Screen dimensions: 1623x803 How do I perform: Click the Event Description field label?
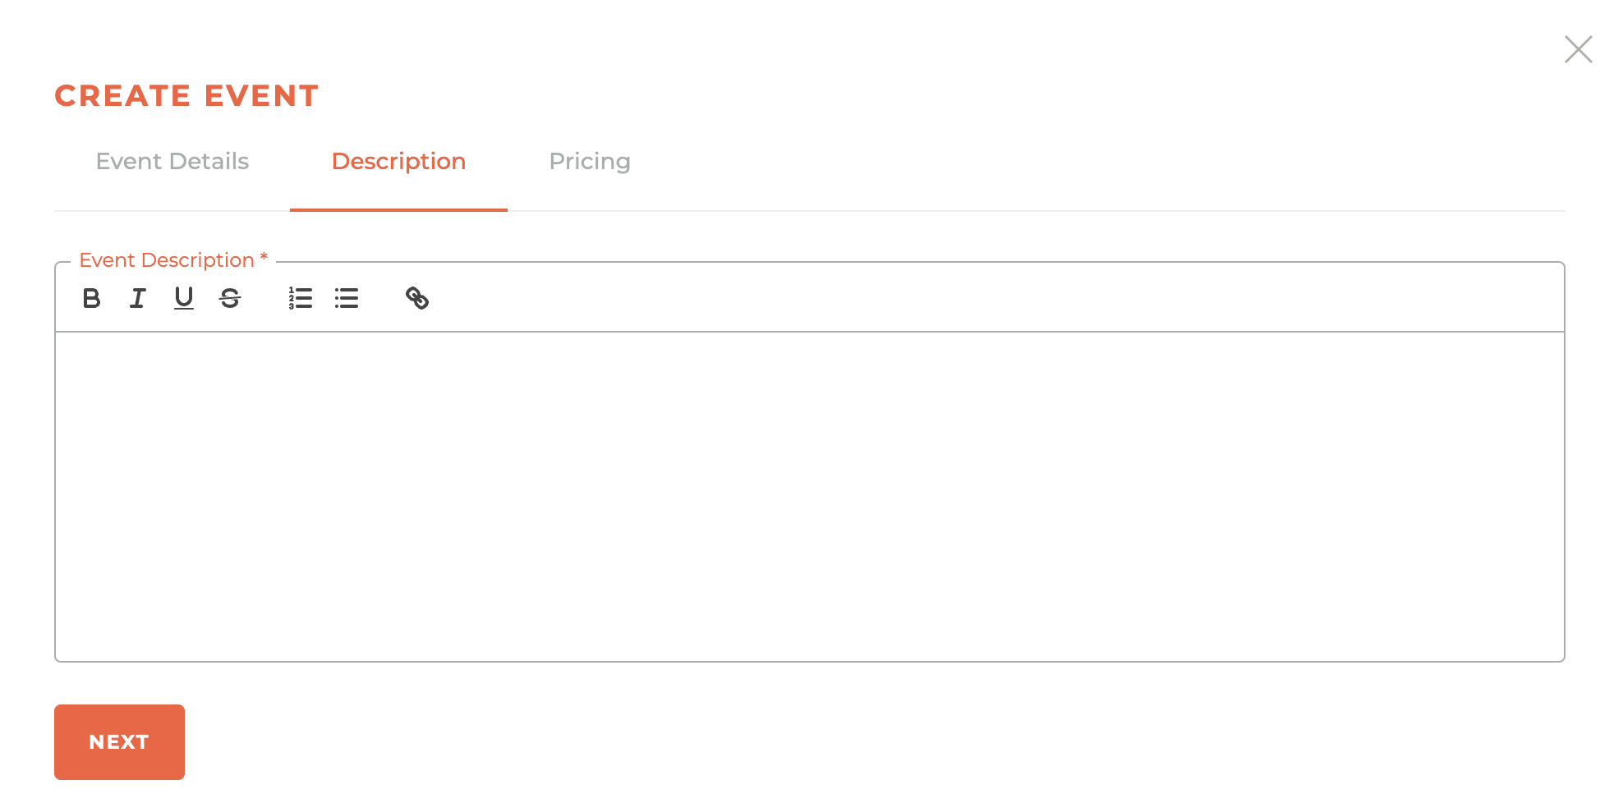point(167,260)
